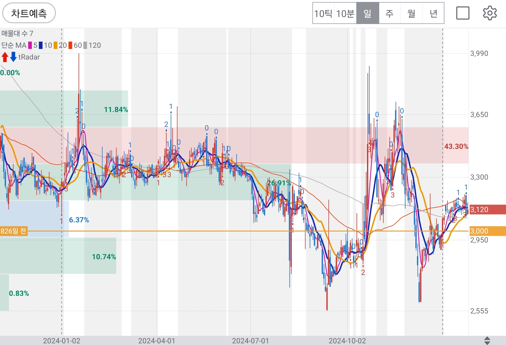Switch to the 10분 timeframe tab

[x=345, y=13]
